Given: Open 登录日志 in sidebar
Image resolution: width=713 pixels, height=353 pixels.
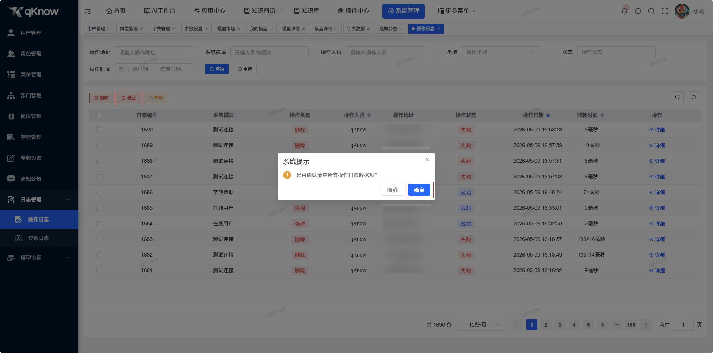Looking at the screenshot, I should tap(39, 238).
